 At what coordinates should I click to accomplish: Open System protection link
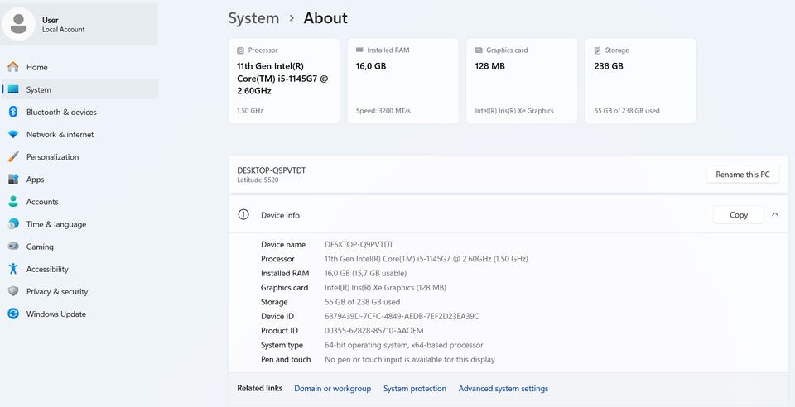(x=415, y=388)
